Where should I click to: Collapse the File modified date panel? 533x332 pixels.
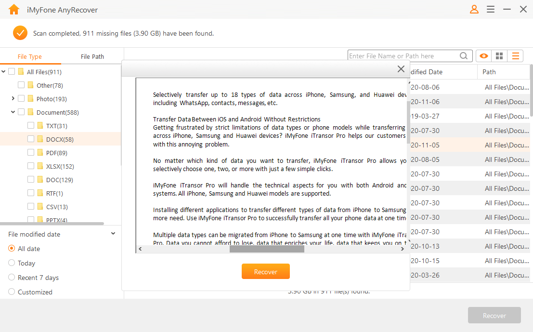coord(113,233)
